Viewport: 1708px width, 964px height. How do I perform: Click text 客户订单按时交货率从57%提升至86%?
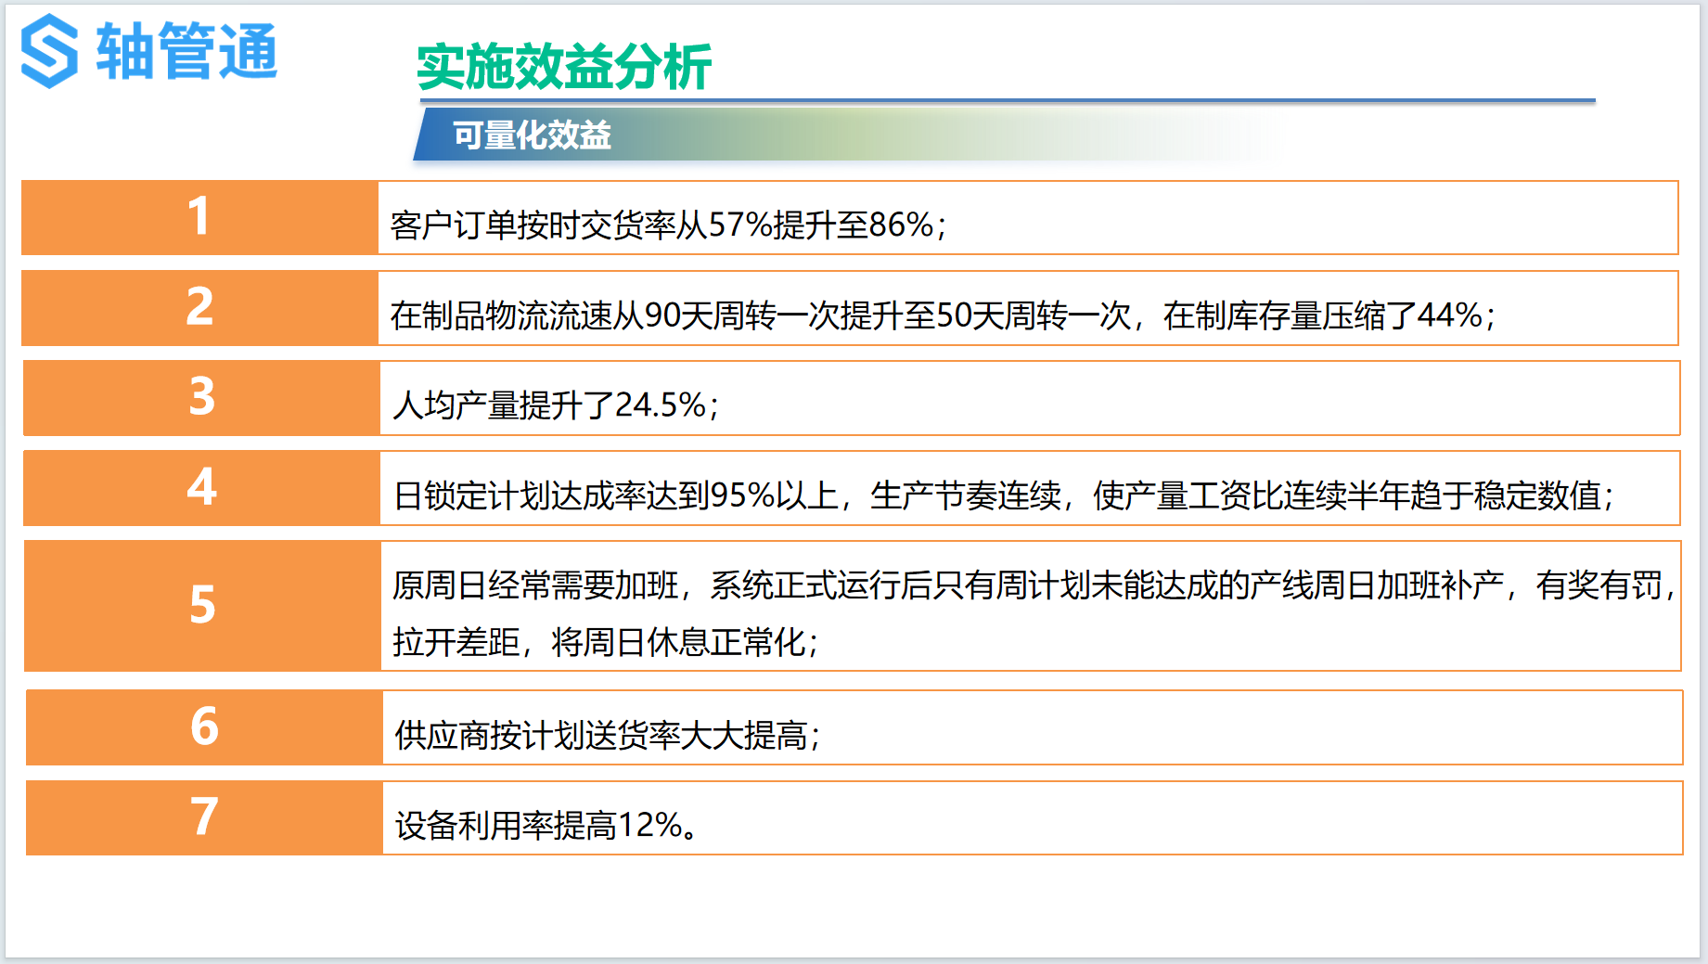pos(662,225)
